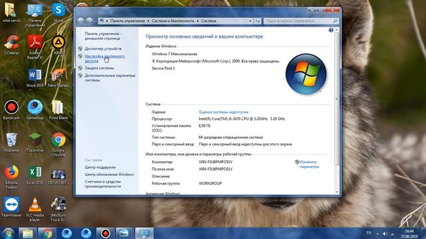
Task: Expand the arrow after Система и безопасность breadcrumb
Action: pyautogui.click(x=198, y=21)
